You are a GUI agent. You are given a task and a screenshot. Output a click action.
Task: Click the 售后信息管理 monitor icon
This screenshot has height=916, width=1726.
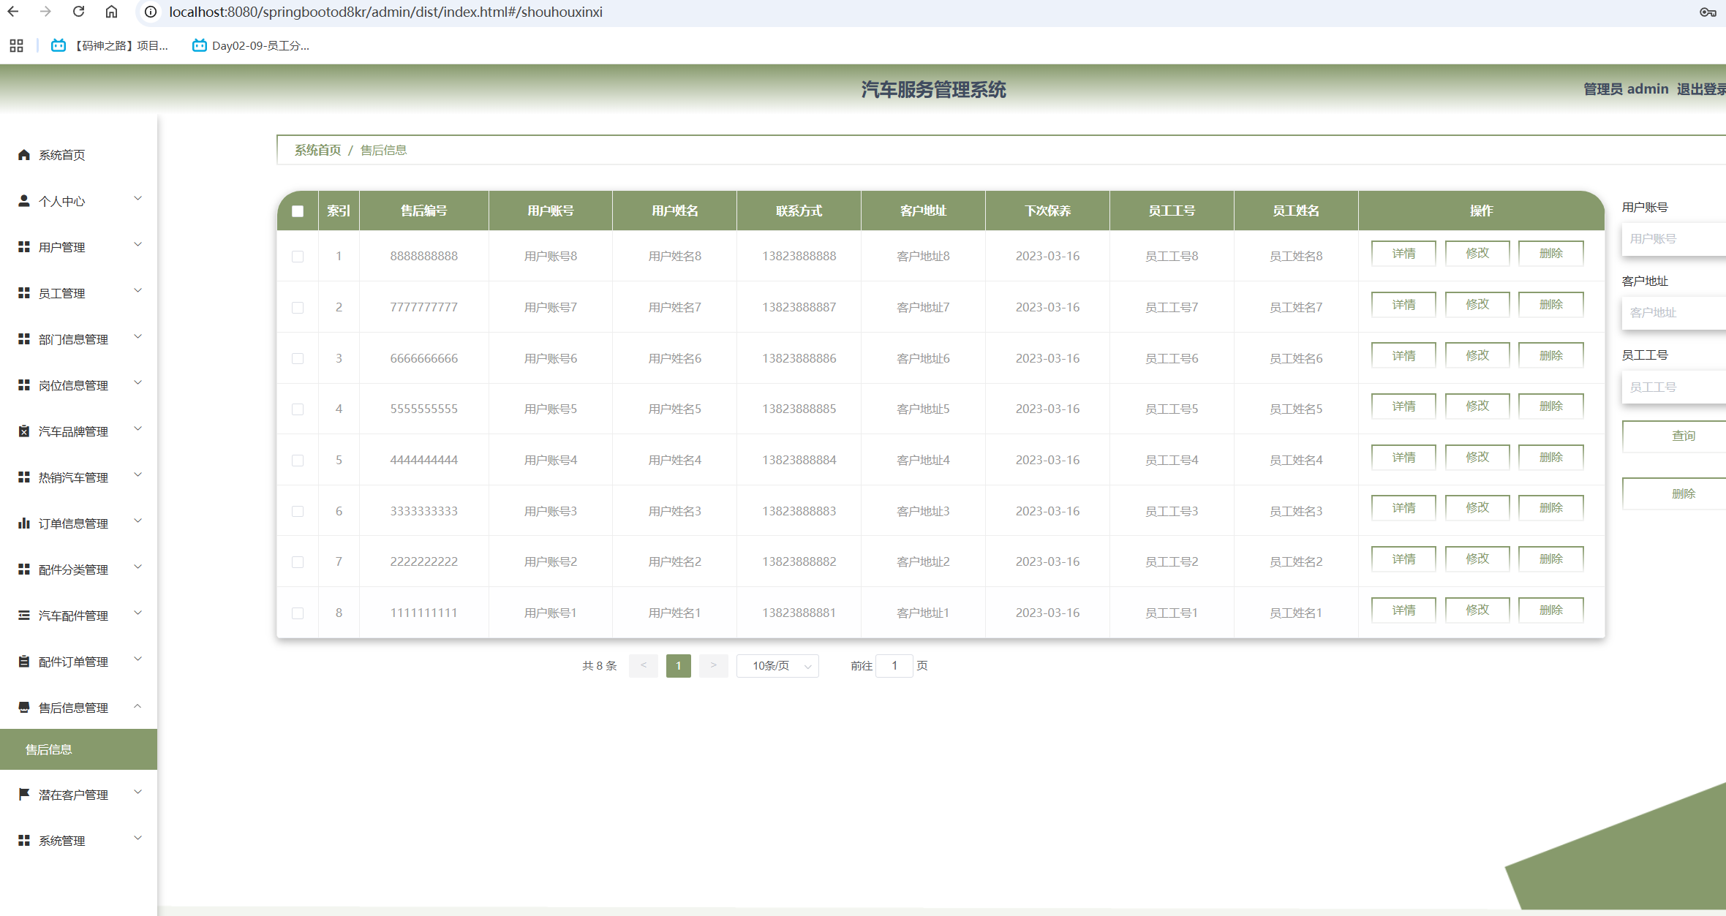pyautogui.click(x=24, y=707)
